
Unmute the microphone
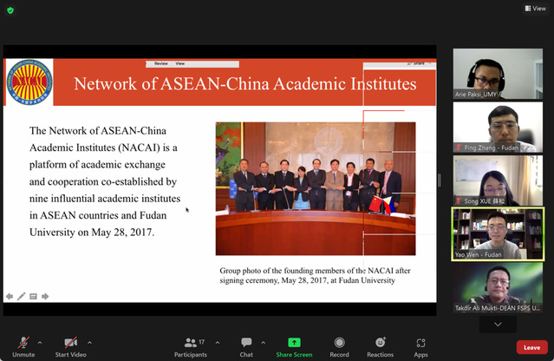23,347
